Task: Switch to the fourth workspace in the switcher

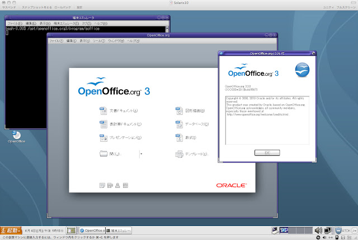Action: pos(309,230)
